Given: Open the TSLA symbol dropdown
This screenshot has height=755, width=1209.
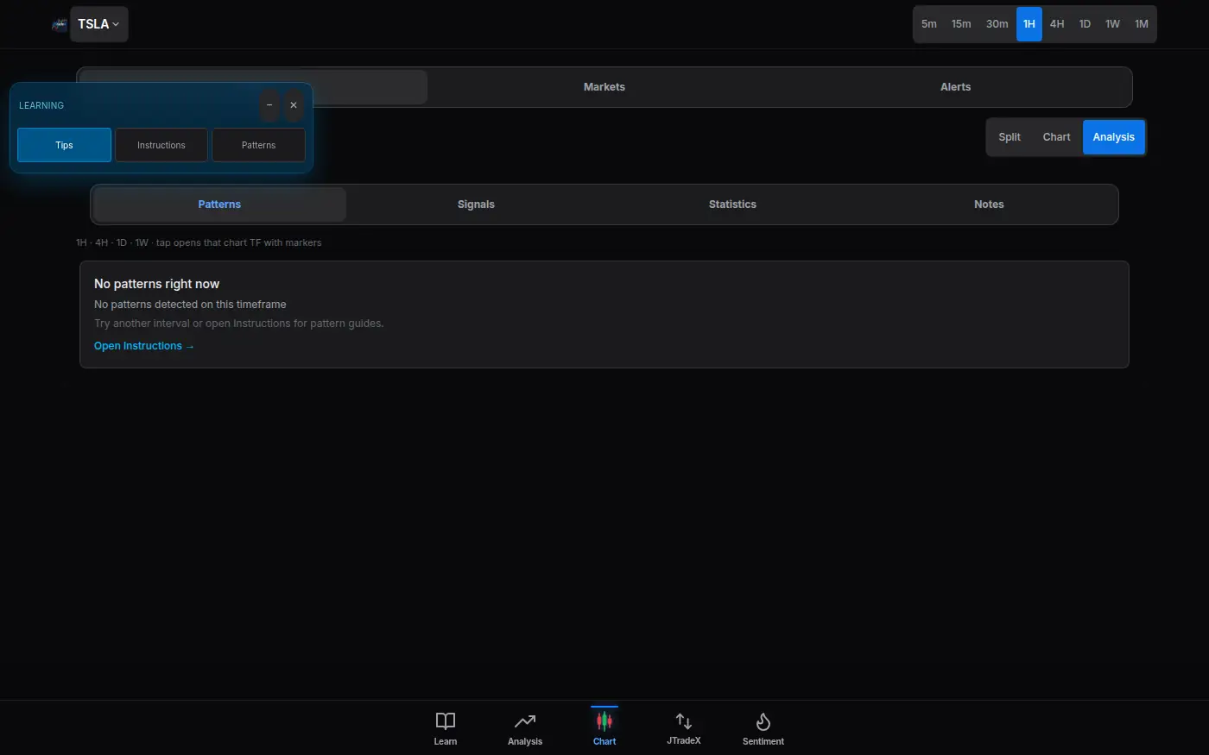Looking at the screenshot, I should pos(99,24).
